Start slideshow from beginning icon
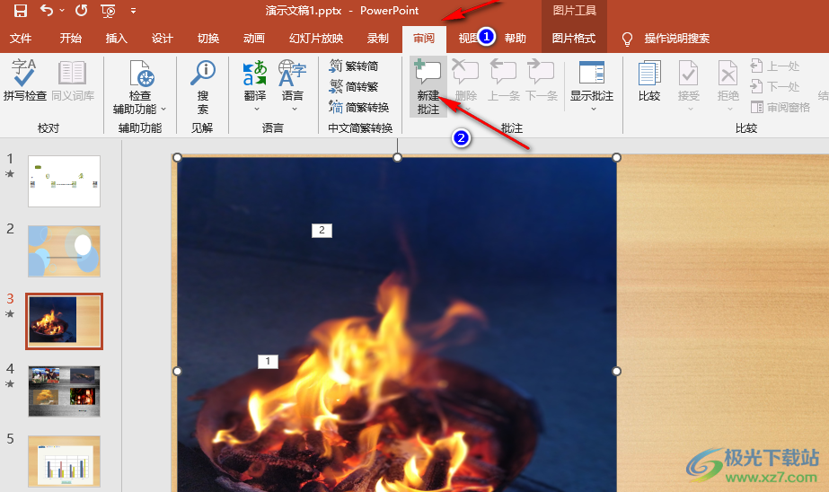 click(109, 11)
